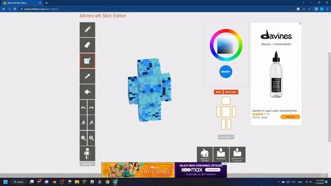Upload skin from computer
The height and width of the screenshot is (186, 331).
pos(237,154)
